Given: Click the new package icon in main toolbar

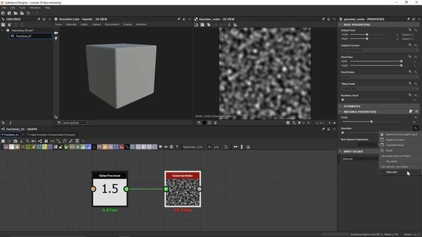Looking at the screenshot, I should (3, 13).
